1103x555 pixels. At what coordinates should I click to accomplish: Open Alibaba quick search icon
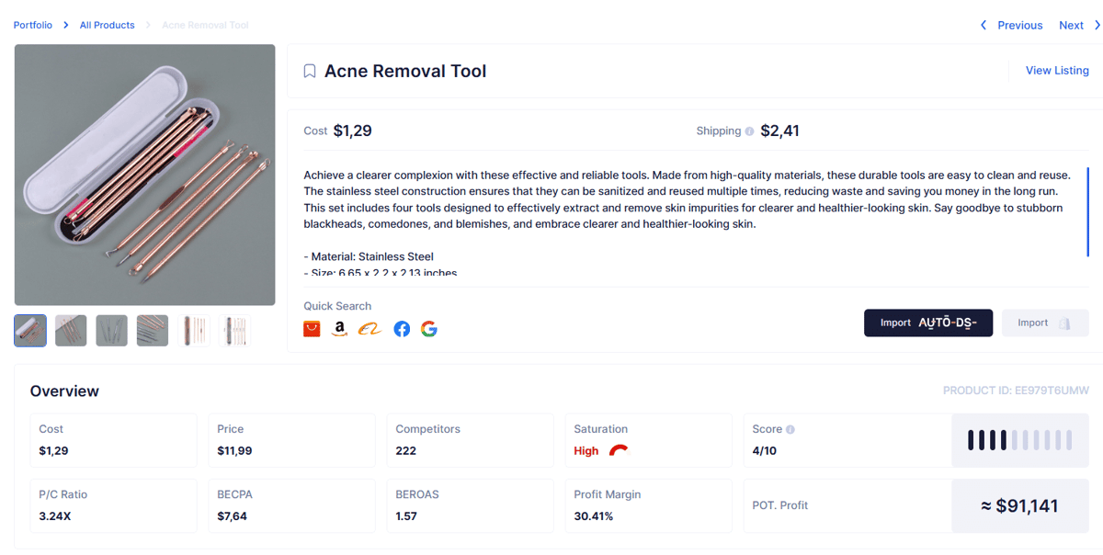click(x=370, y=329)
